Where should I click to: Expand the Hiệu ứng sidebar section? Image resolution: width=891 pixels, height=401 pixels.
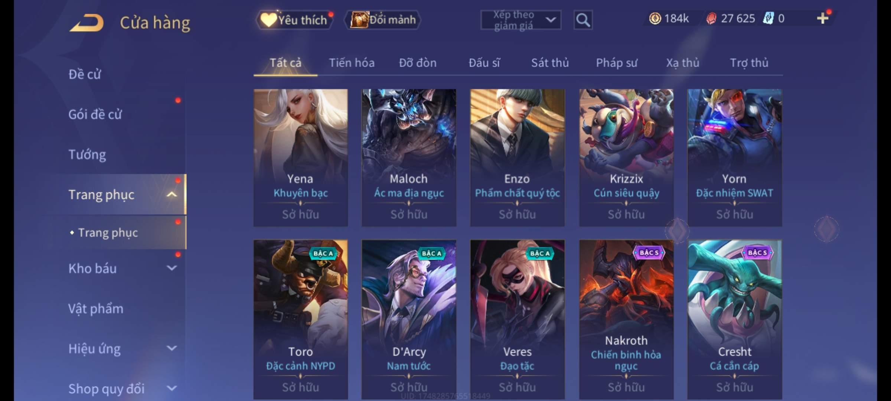click(172, 348)
